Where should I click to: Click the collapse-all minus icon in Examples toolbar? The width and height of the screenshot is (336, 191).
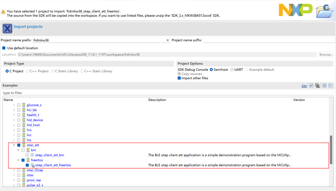click(331, 86)
